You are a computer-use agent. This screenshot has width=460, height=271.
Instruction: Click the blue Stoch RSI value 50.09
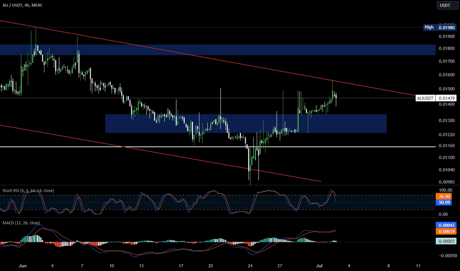(x=444, y=203)
